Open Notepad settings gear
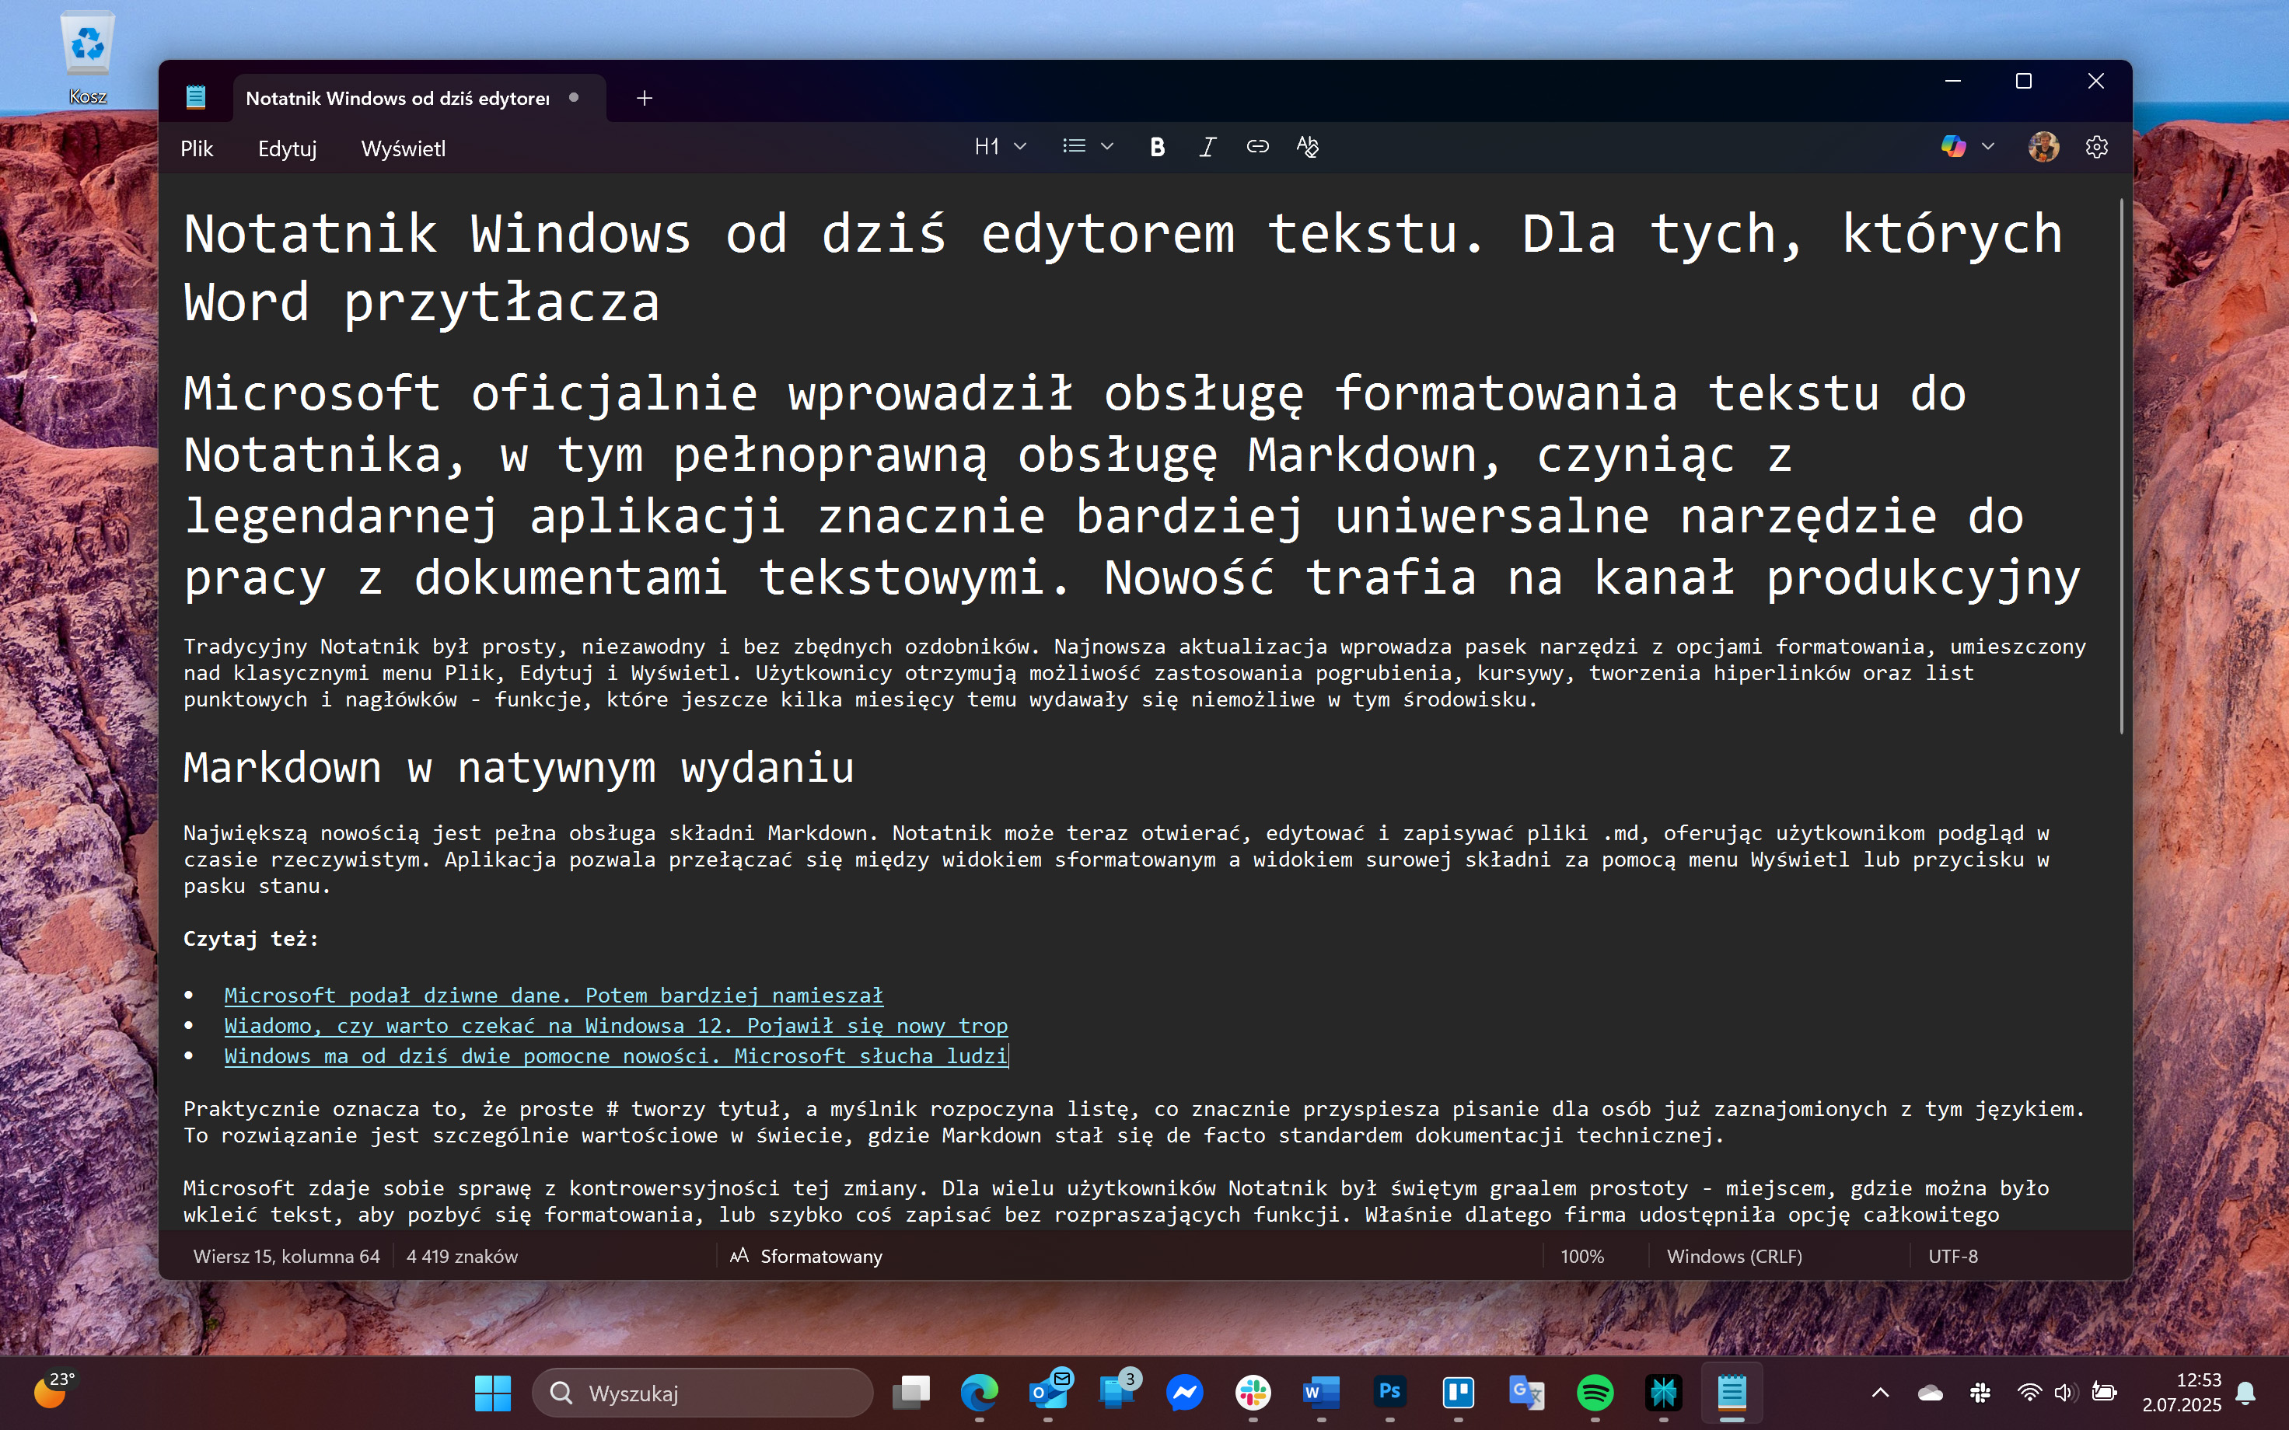 tap(2096, 147)
